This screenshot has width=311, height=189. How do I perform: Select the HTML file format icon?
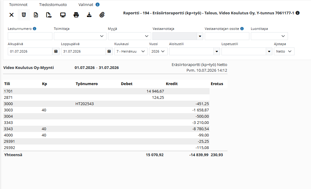pyautogui.click(x=24, y=15)
